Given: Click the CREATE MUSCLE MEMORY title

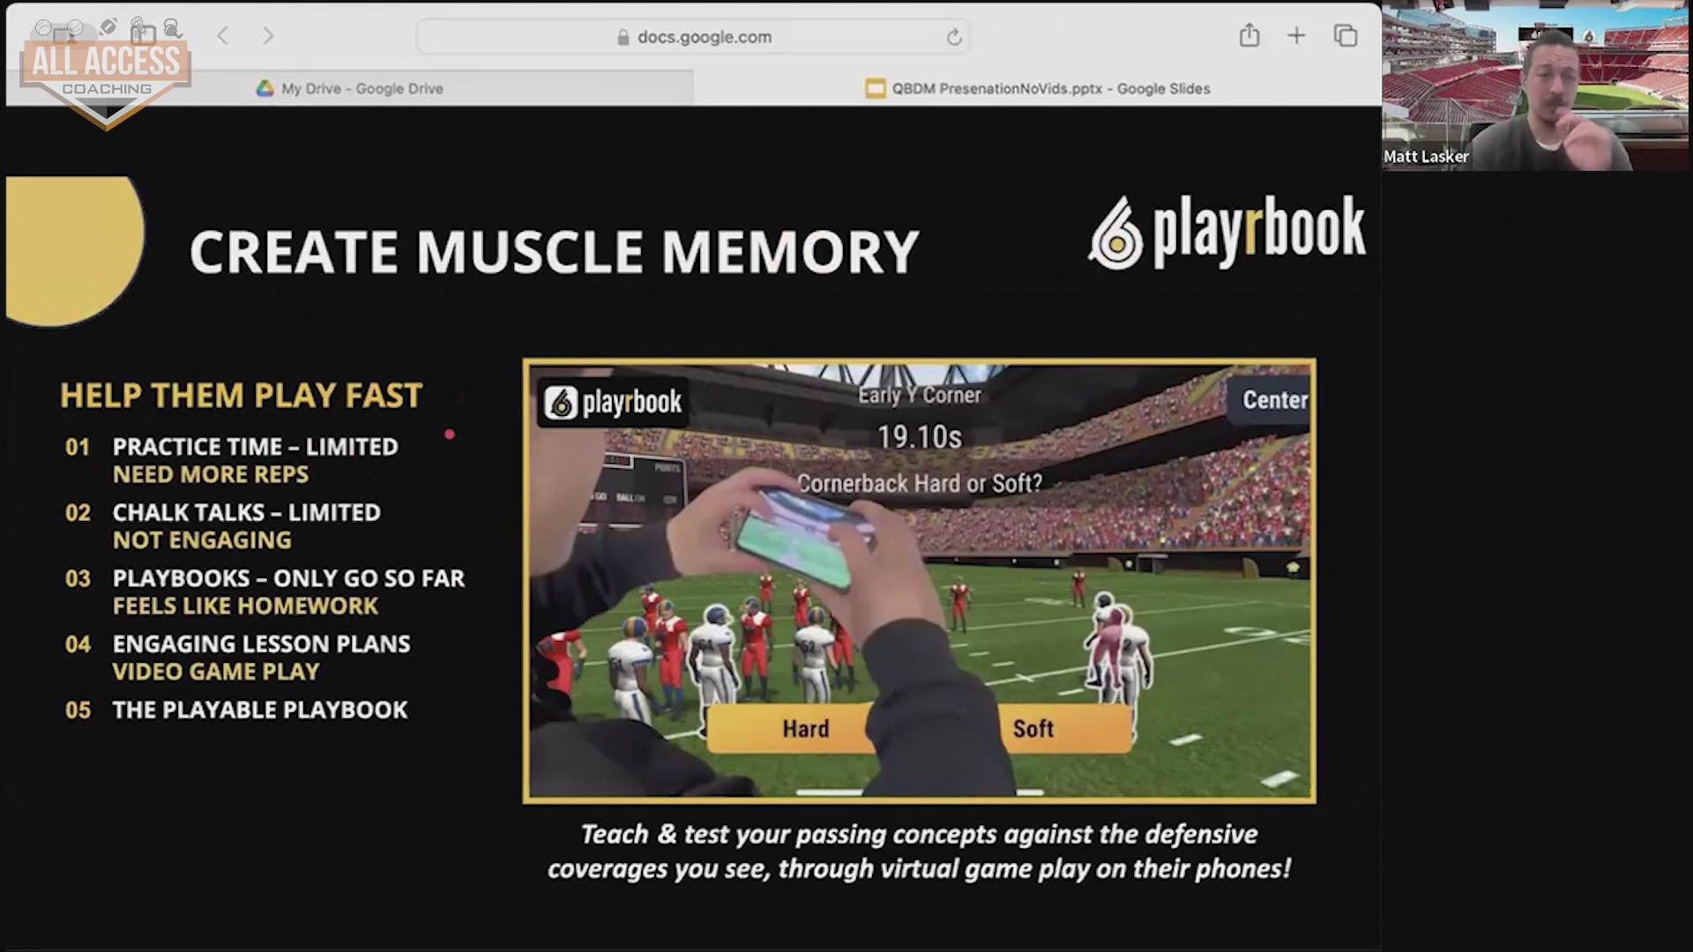Looking at the screenshot, I should pos(554,252).
